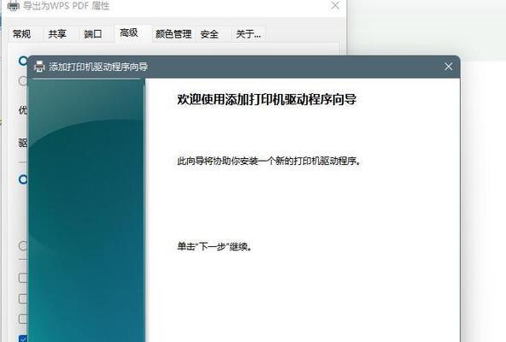Screen dimensions: 506x342
Task: Select the 高级 tab
Action: click(129, 33)
